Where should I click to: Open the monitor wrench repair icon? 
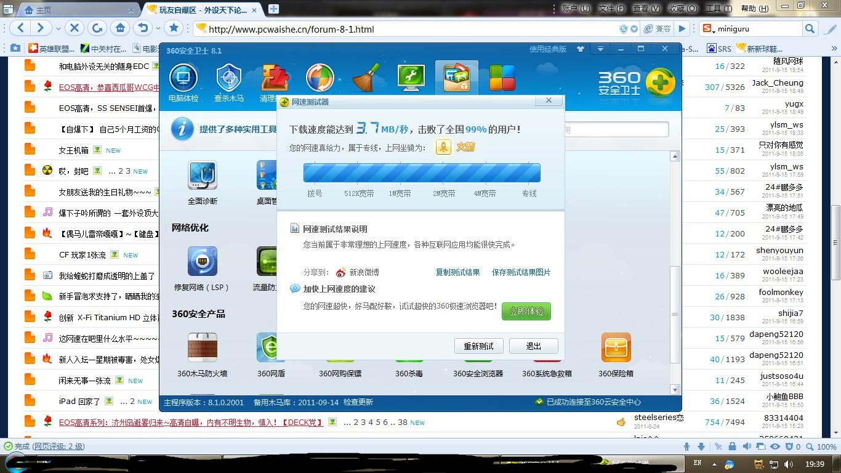click(x=411, y=78)
